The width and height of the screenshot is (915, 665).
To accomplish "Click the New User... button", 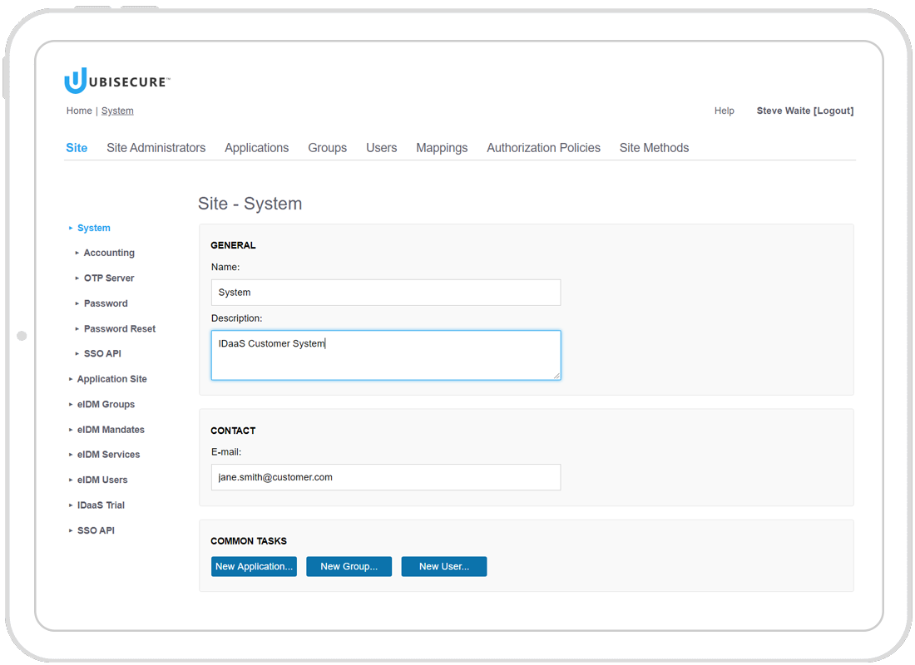I will pyautogui.click(x=444, y=566).
